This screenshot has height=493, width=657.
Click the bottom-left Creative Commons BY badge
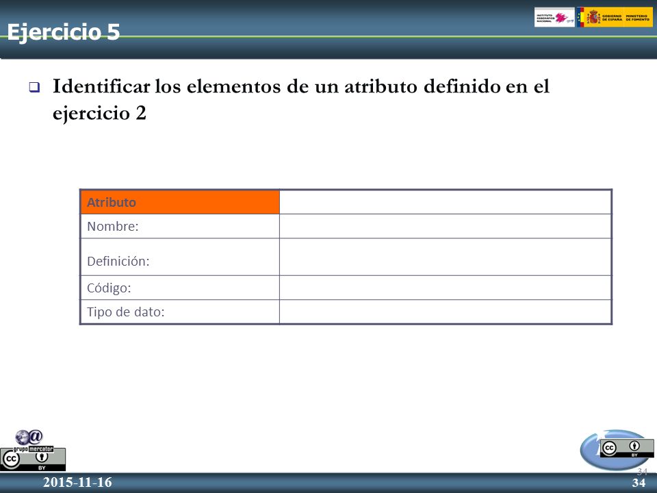coord(33,460)
